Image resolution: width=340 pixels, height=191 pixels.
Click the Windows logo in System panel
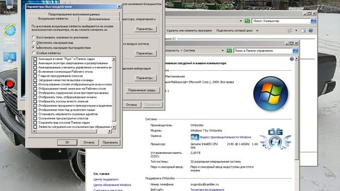(270, 93)
